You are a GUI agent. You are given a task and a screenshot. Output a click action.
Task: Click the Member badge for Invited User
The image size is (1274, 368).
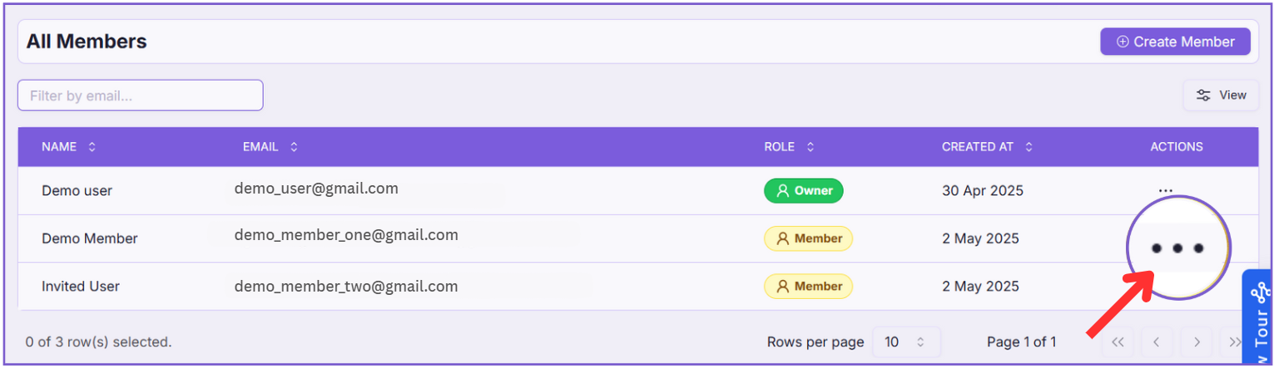click(x=808, y=287)
